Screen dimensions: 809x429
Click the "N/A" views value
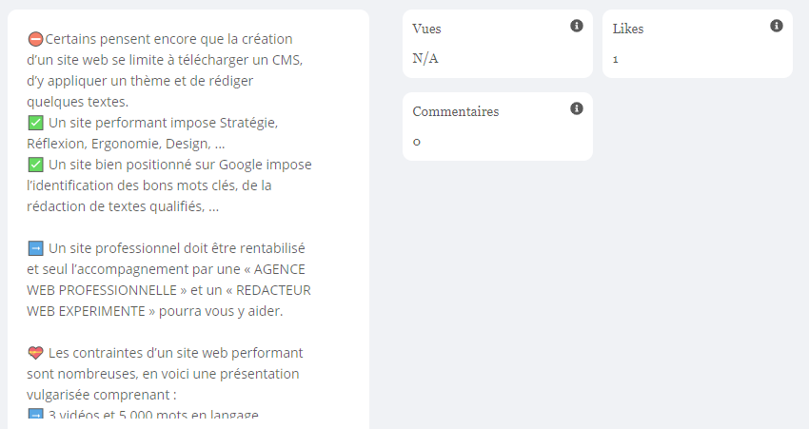pos(425,59)
